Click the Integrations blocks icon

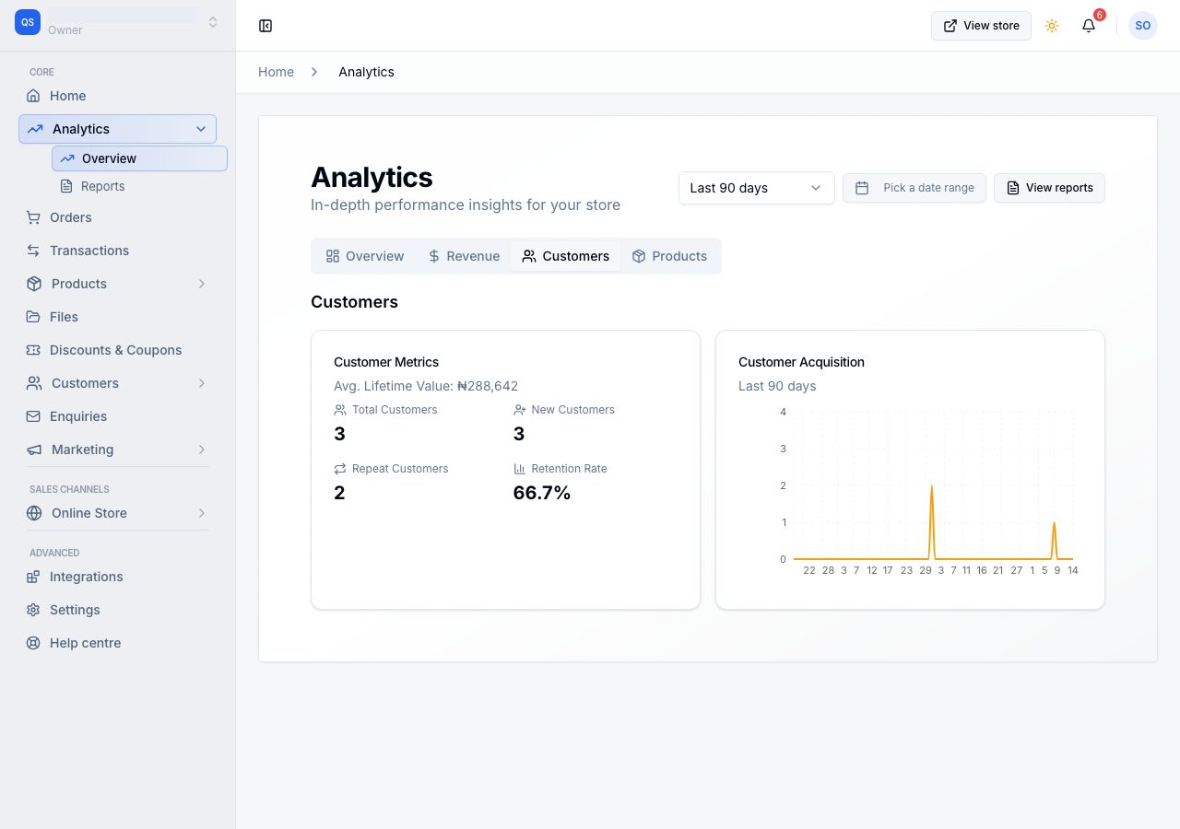point(33,577)
